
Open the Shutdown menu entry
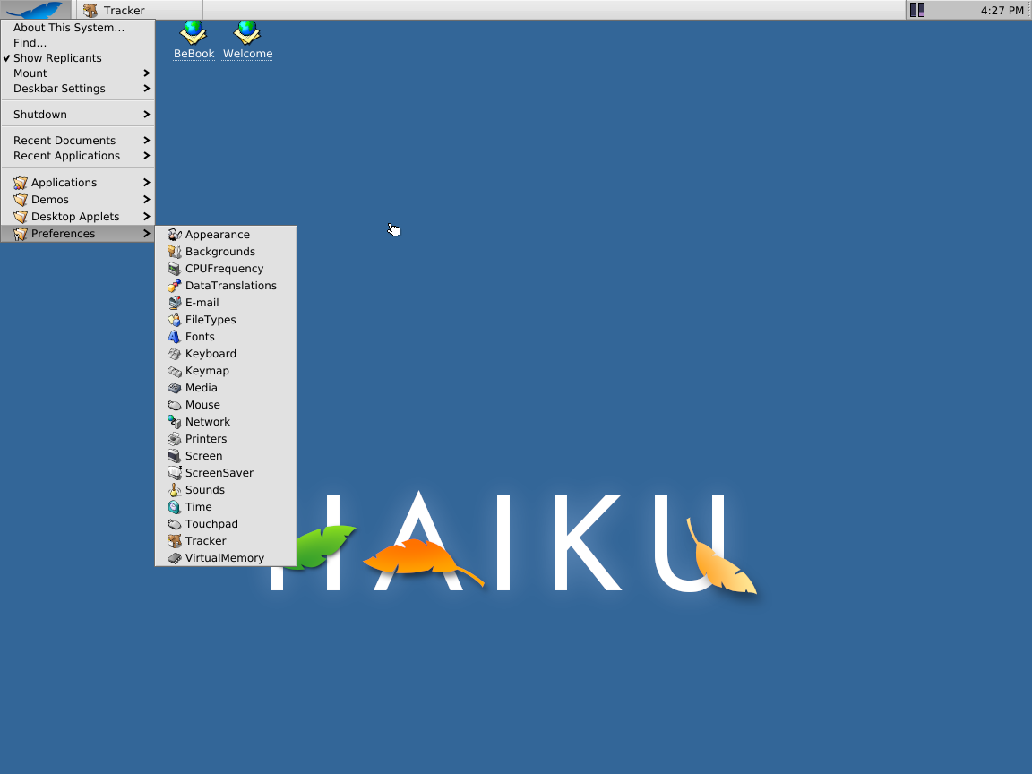78,115
